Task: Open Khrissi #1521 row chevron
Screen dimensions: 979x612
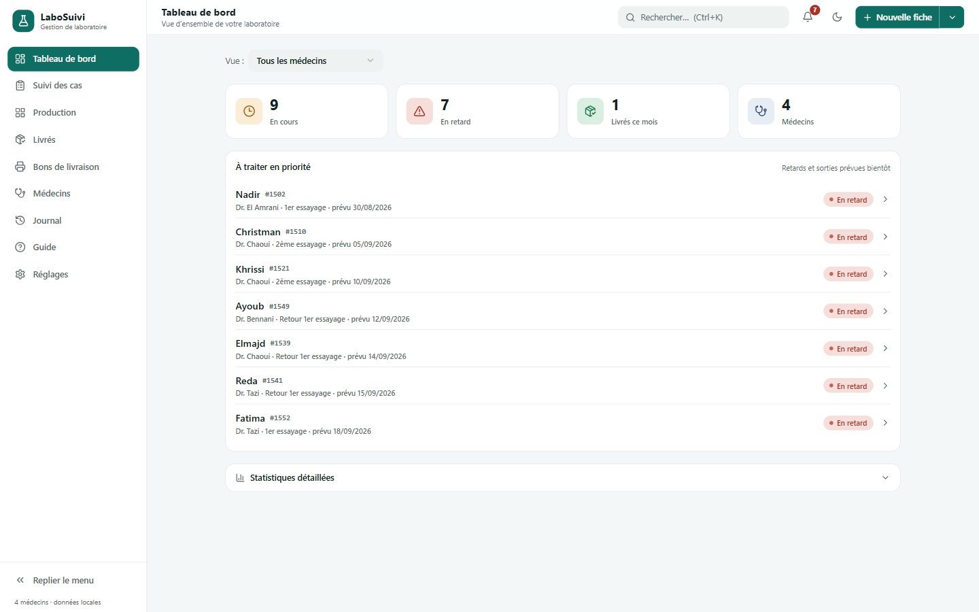Action: 885,274
